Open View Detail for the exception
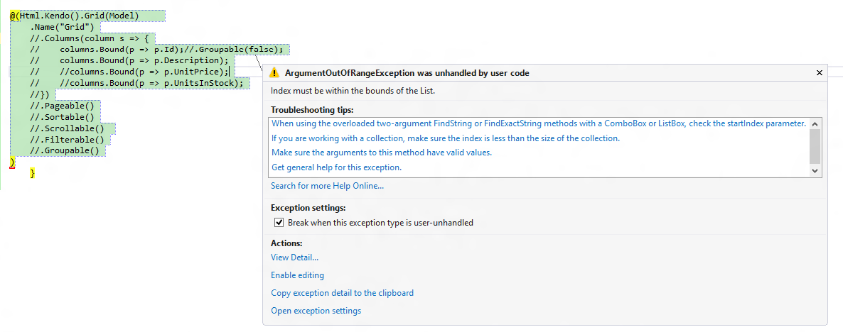843x332 pixels. (x=294, y=258)
